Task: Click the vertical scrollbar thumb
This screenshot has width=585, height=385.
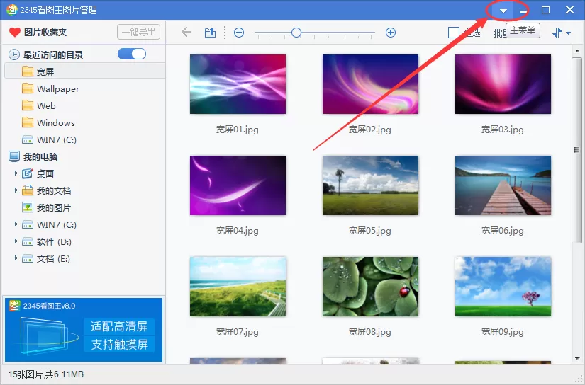Action: click(x=576, y=150)
